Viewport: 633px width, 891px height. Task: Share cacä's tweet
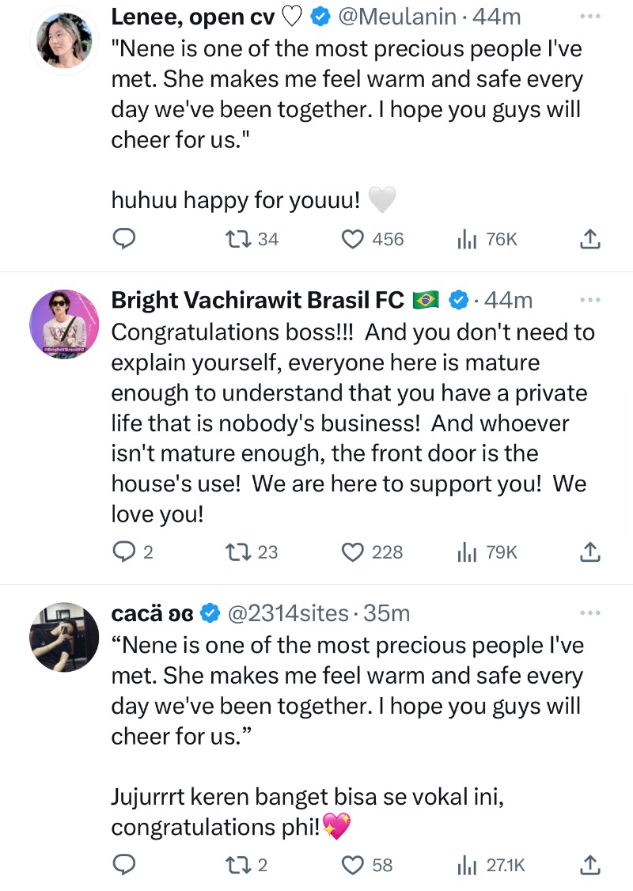(x=590, y=864)
